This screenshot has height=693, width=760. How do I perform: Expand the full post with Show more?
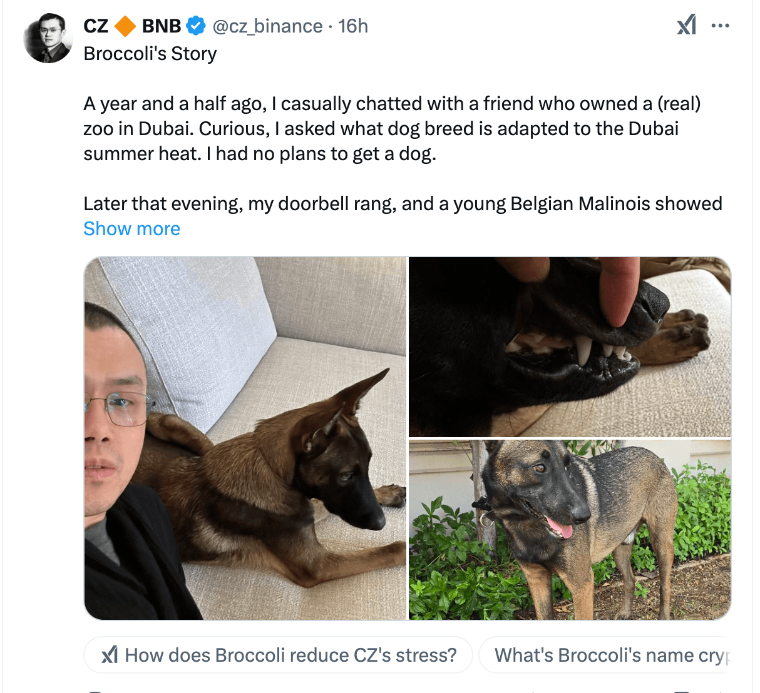point(131,228)
